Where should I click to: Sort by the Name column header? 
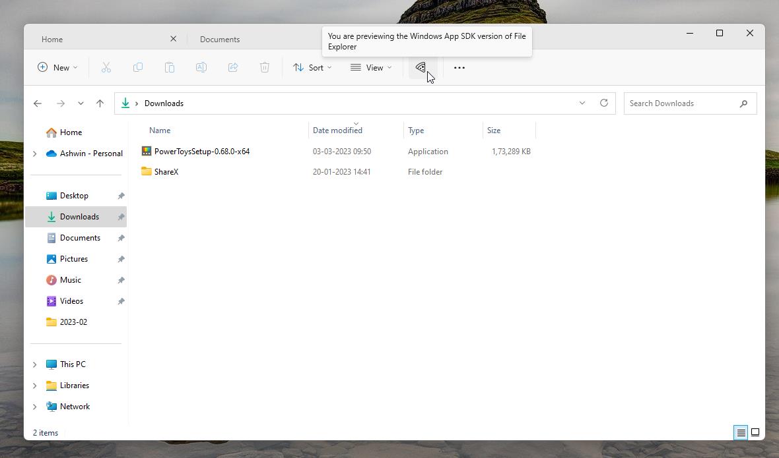point(160,130)
